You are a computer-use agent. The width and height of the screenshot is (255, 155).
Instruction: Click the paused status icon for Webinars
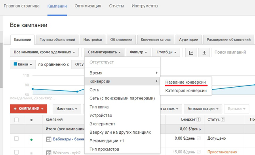click(31, 153)
